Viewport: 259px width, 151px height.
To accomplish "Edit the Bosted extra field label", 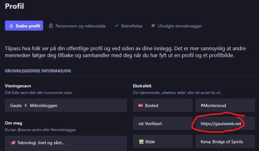I will point(163,105).
